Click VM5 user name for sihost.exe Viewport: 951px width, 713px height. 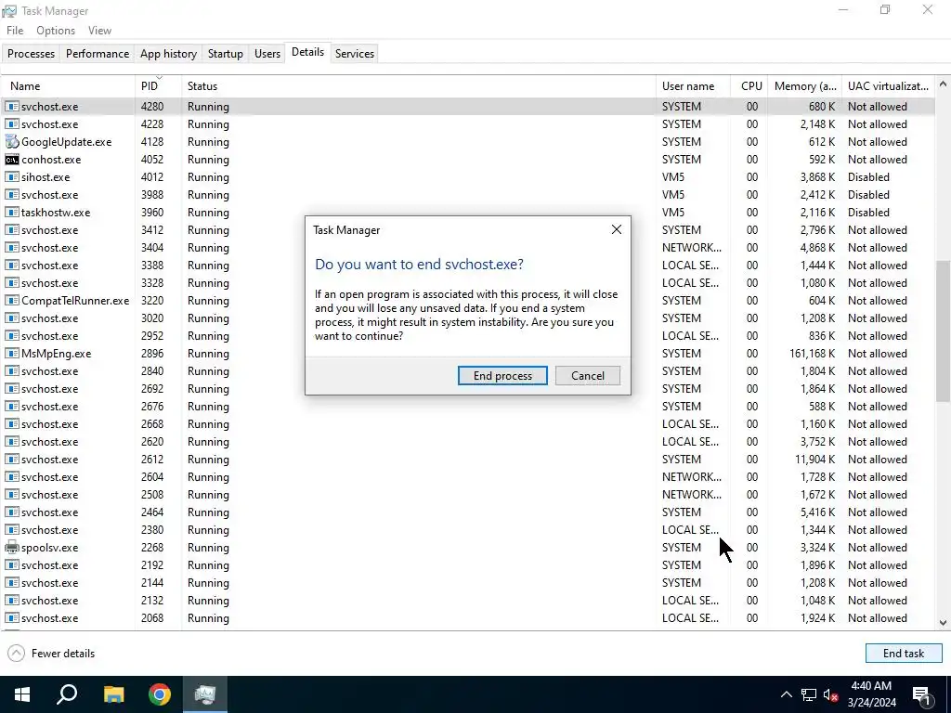pyautogui.click(x=673, y=177)
